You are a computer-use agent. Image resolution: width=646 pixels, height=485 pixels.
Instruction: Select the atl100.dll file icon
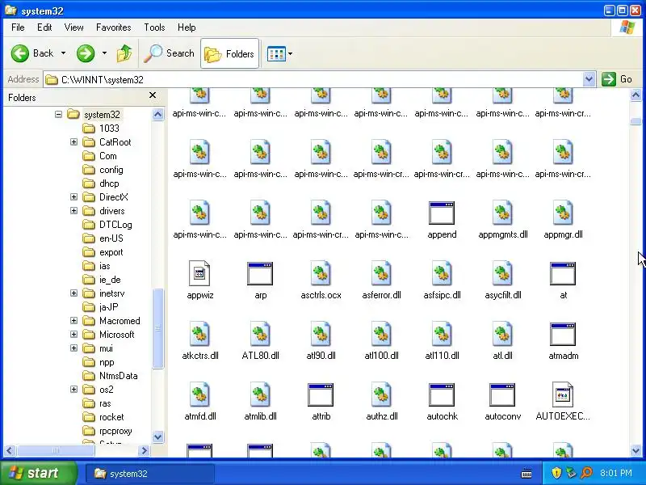[x=381, y=334]
